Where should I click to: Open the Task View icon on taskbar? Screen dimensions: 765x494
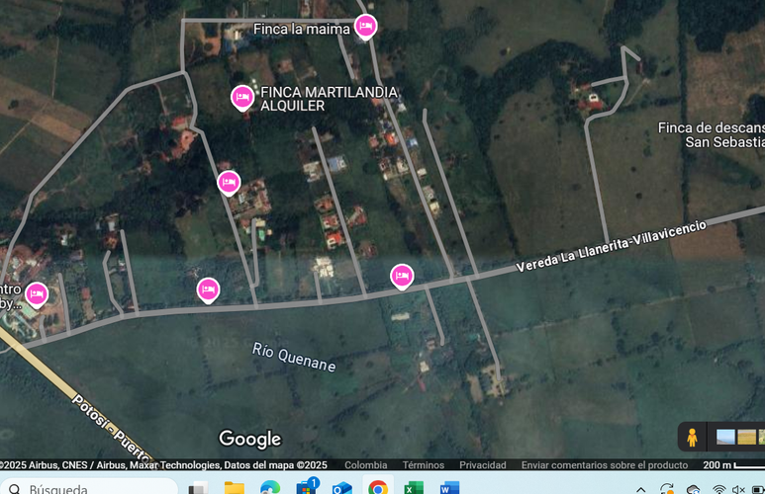tap(199, 488)
